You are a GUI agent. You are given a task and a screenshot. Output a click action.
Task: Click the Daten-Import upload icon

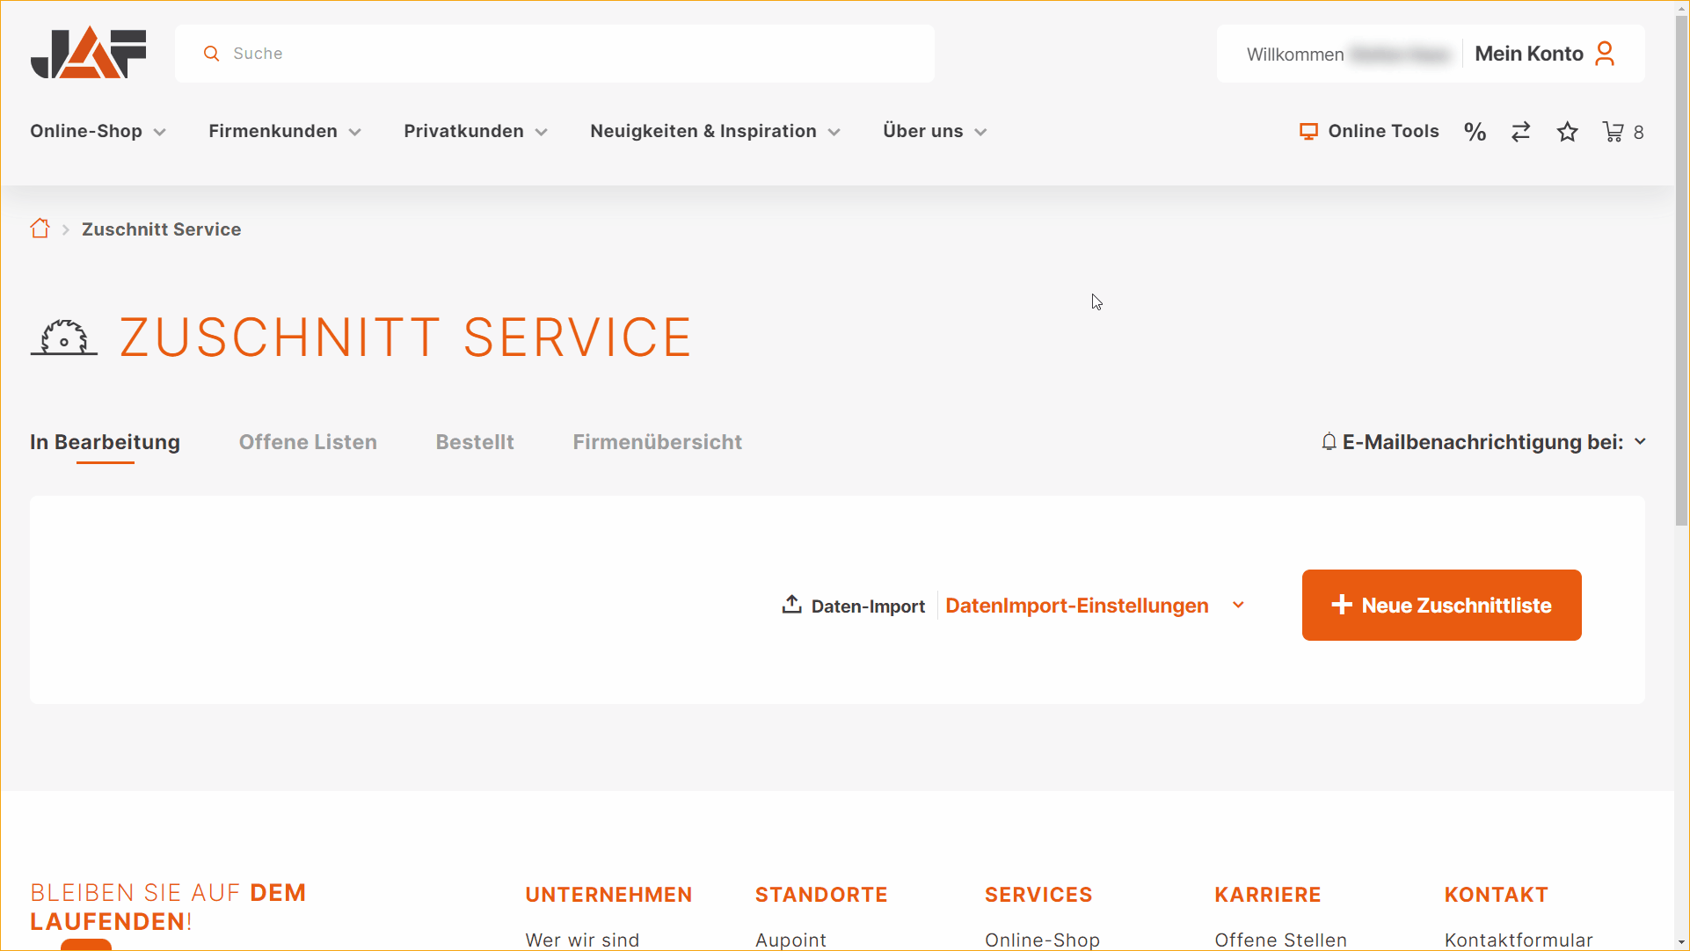point(791,605)
